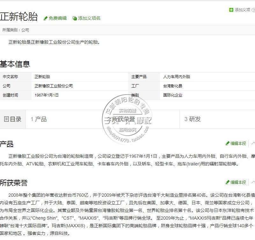Click the 人力车用内外胎 table value
Image resolution: width=255 pixels, height=240 pixels.
click(x=177, y=77)
